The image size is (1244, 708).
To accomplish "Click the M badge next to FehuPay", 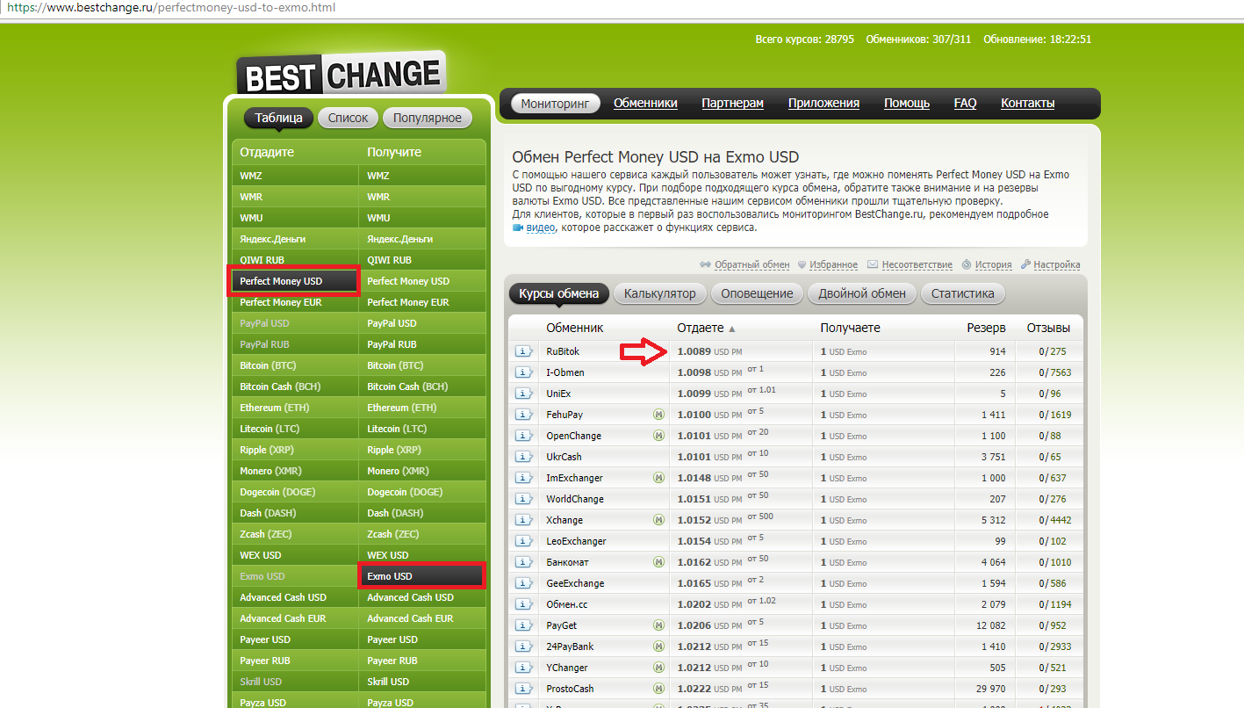I will point(658,415).
